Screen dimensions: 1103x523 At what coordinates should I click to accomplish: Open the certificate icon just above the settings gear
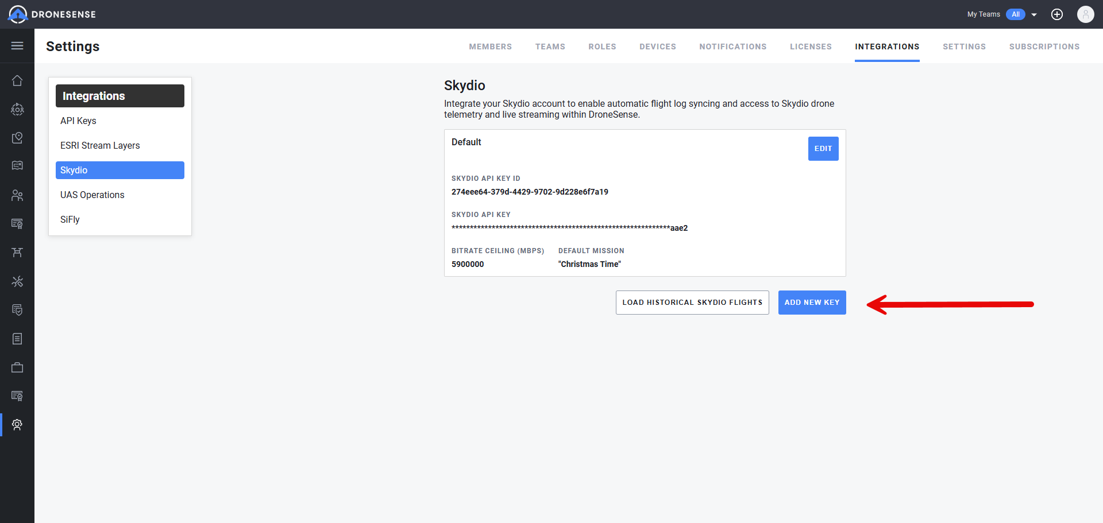point(17,396)
